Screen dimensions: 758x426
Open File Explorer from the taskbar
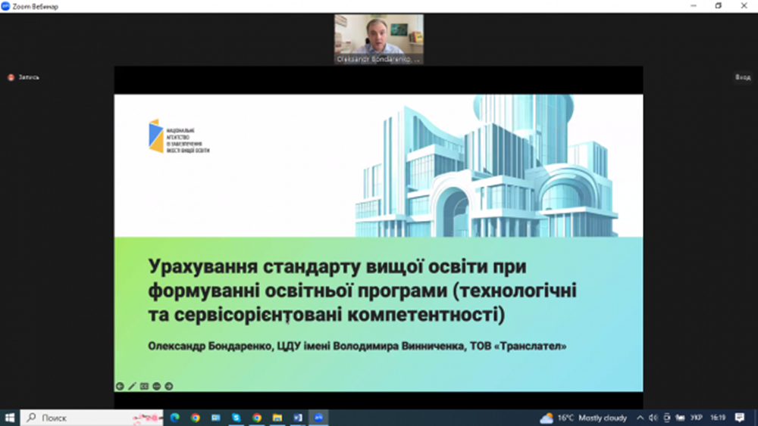click(x=277, y=418)
